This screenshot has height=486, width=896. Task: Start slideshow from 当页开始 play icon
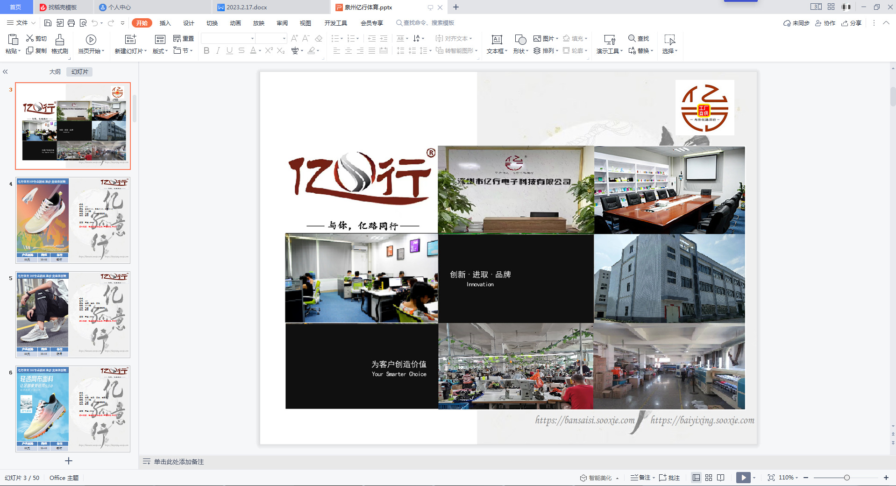point(91,40)
